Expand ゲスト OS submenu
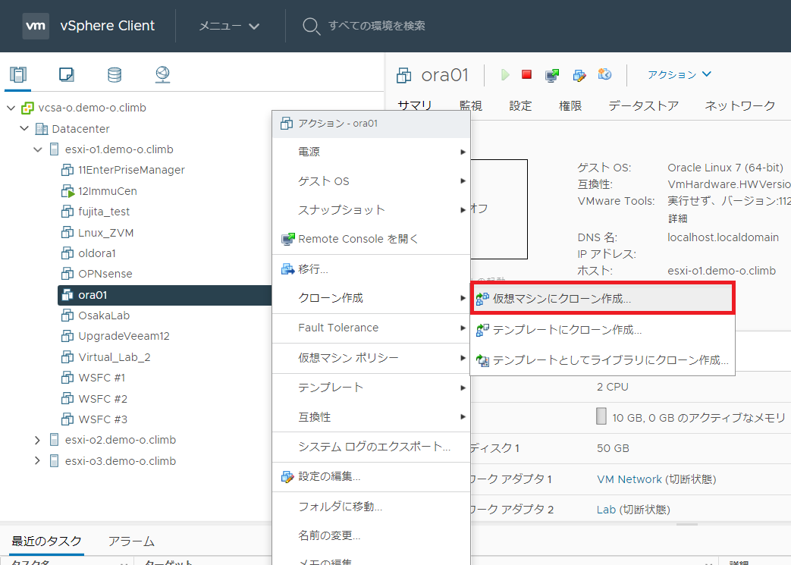The width and height of the screenshot is (791, 565). [x=372, y=181]
